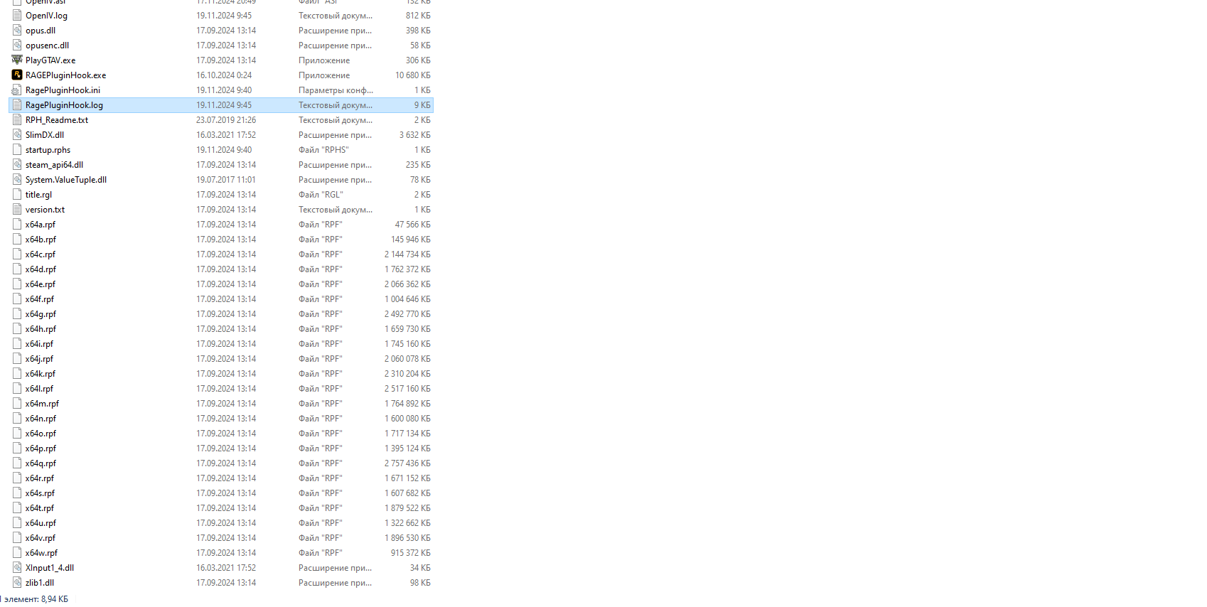Click the version.txt document icon
Viewport: 1207px width, 607px height.
point(17,209)
